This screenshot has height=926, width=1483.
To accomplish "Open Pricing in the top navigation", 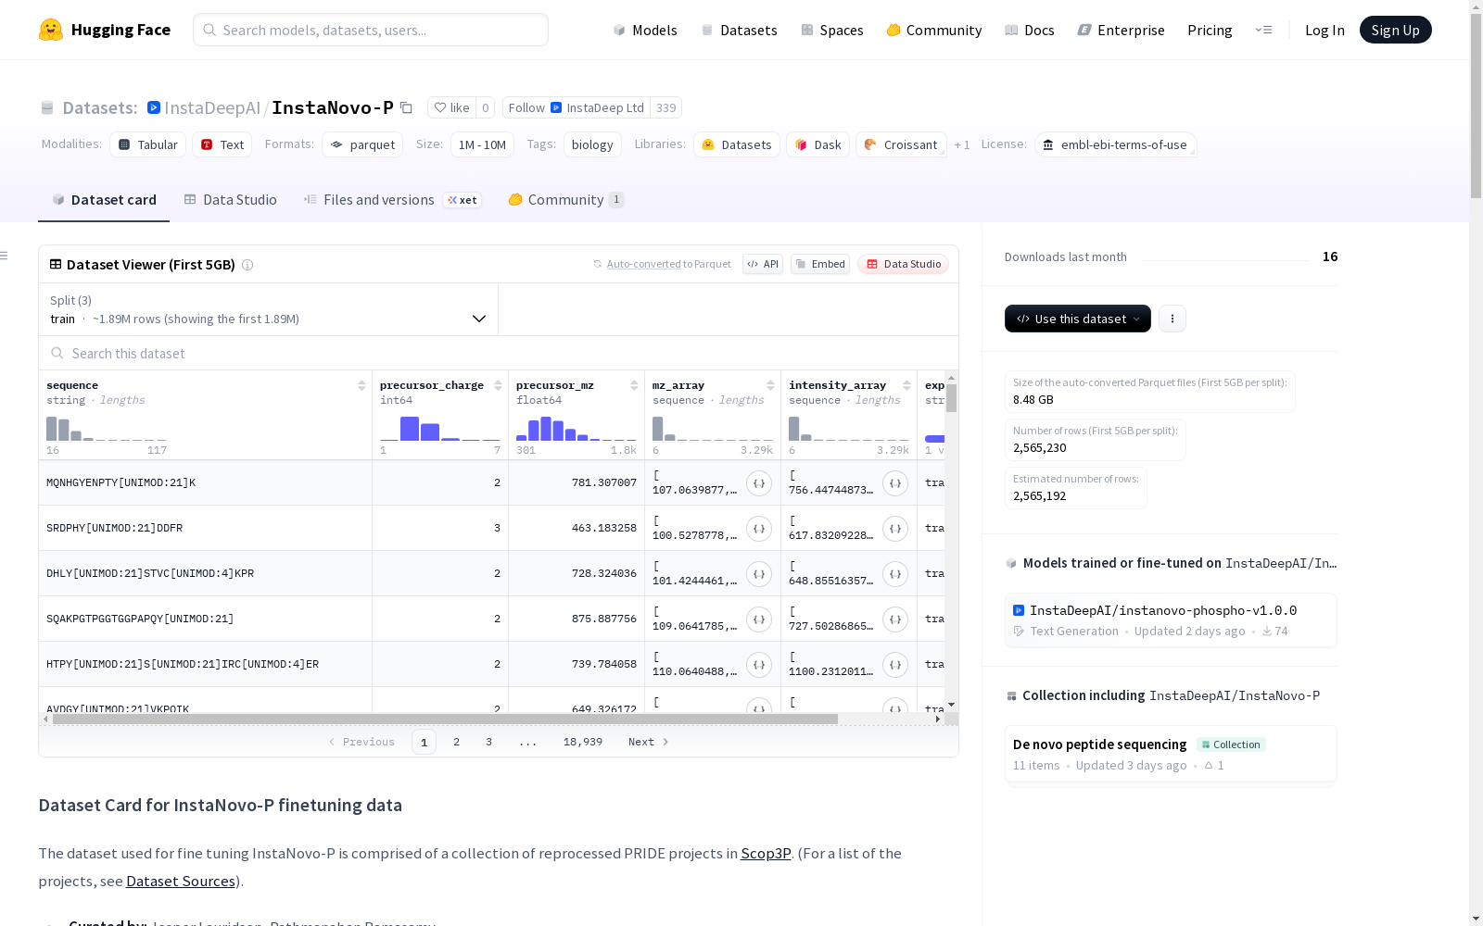I will tap(1210, 30).
